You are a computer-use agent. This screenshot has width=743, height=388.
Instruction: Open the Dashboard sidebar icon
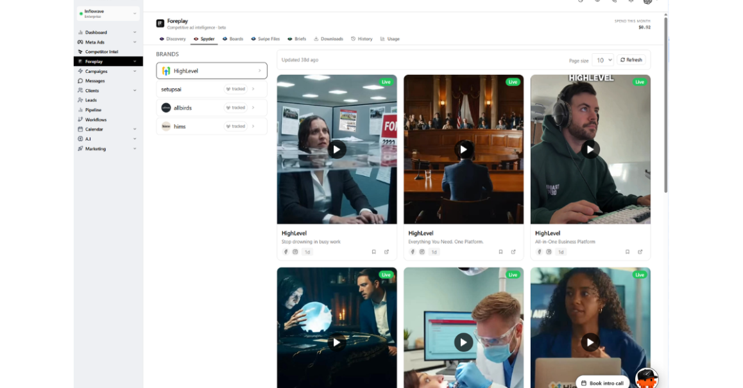(80, 33)
